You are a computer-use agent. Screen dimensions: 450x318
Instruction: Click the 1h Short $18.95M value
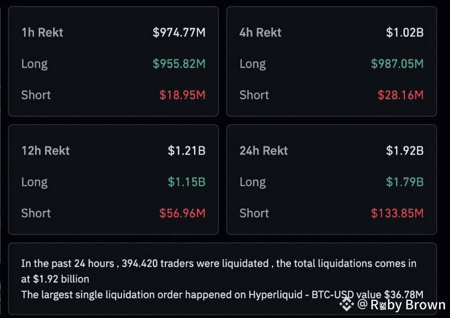183,95
